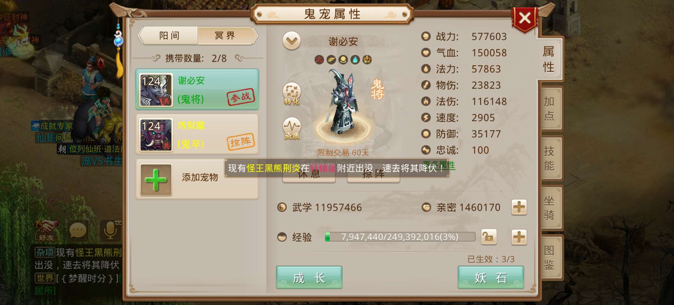This screenshot has height=305, width=674.
Task: Click the fire element skill icon
Action: (x=319, y=59)
